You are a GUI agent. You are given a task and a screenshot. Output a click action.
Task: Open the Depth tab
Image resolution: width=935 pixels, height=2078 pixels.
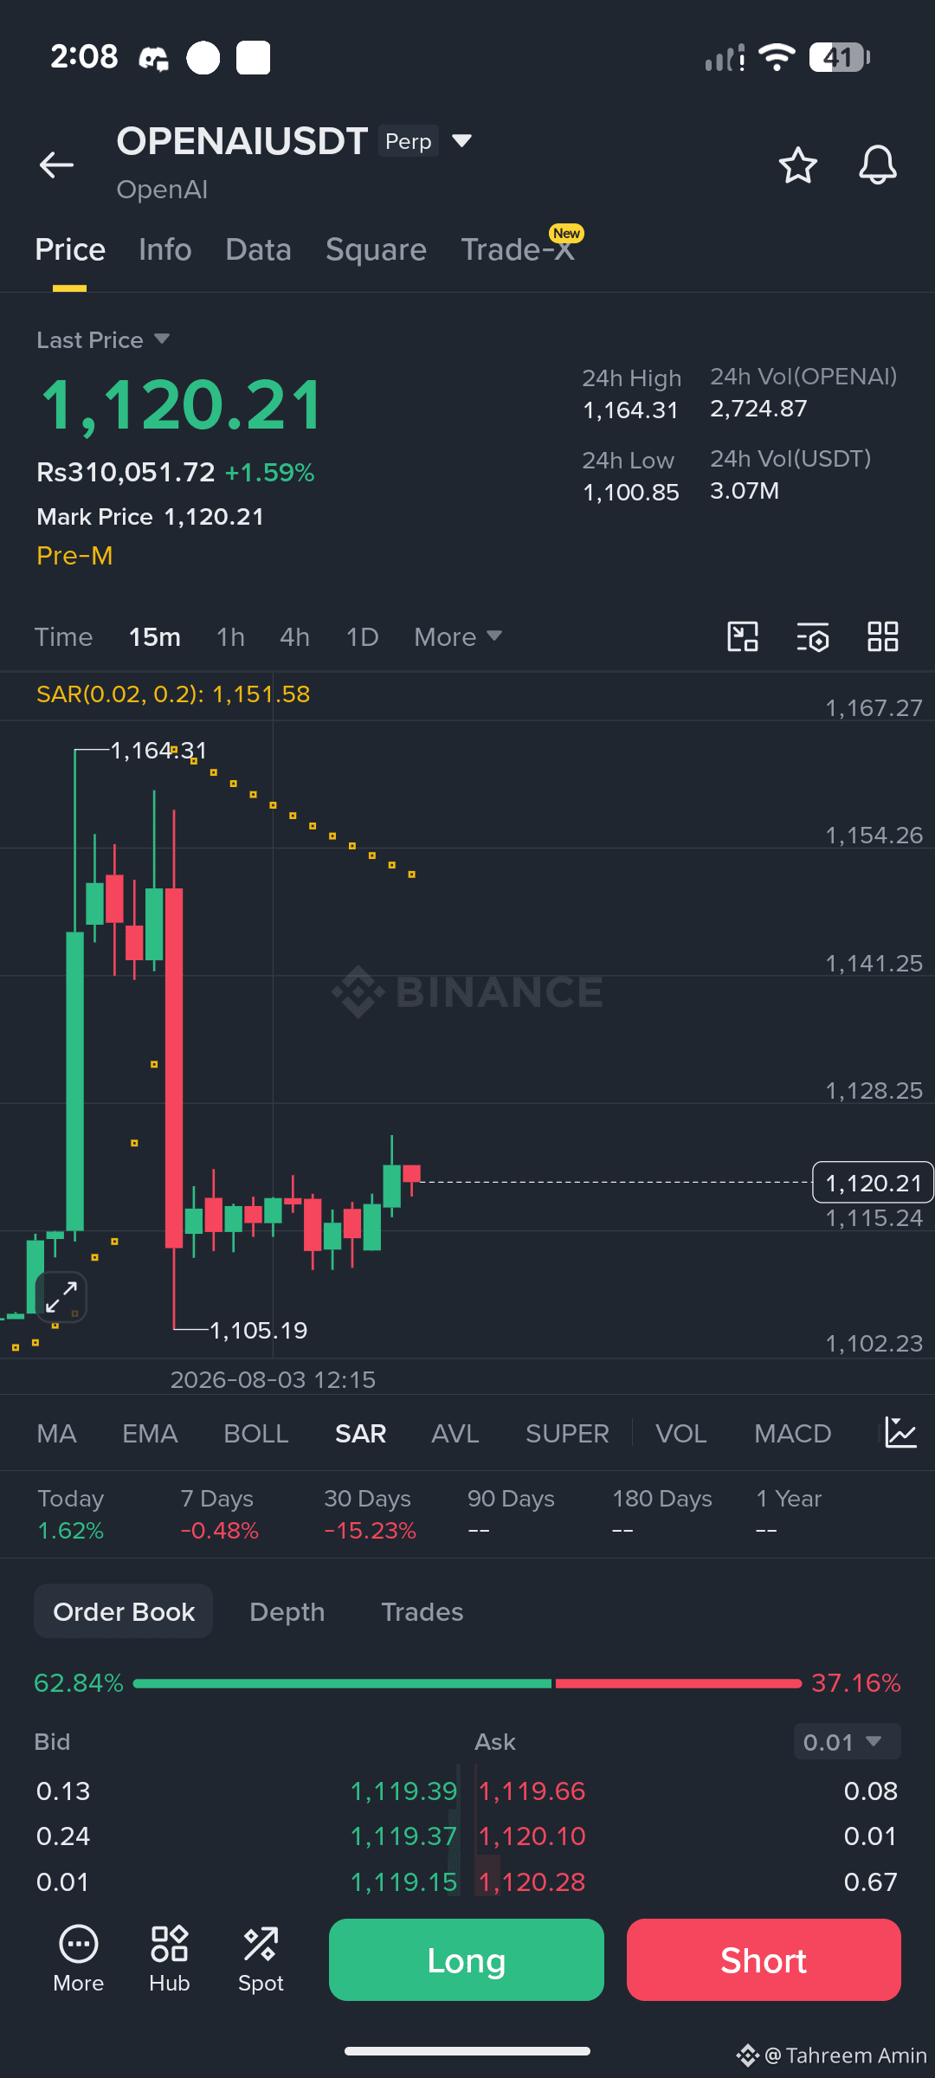coord(287,1611)
